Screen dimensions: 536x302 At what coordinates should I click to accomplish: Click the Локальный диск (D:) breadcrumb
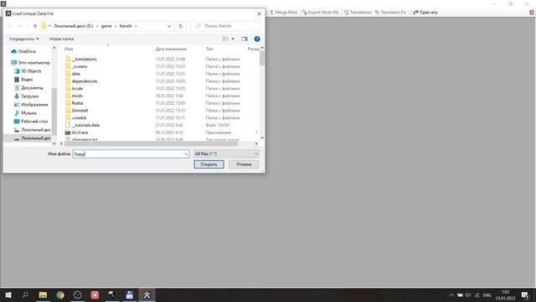tap(73, 26)
